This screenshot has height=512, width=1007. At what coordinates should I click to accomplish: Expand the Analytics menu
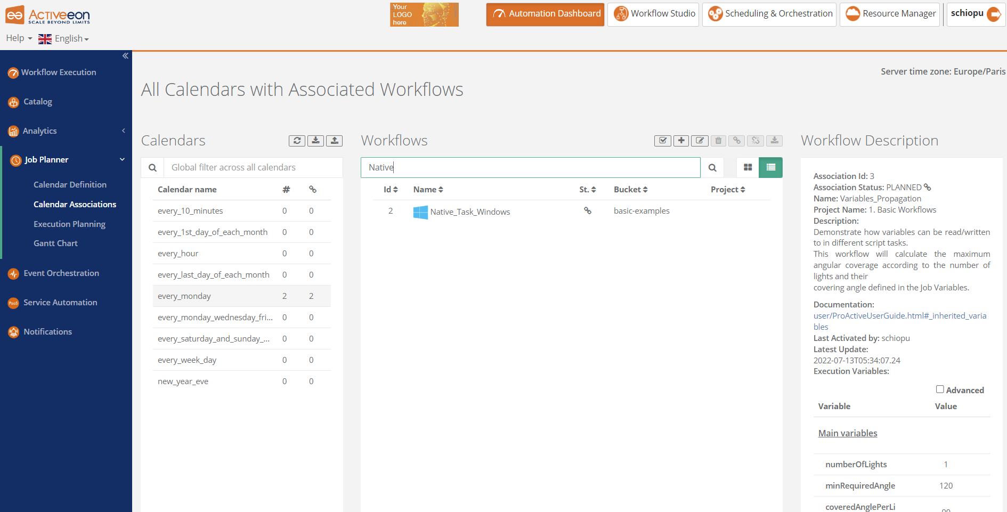point(66,131)
